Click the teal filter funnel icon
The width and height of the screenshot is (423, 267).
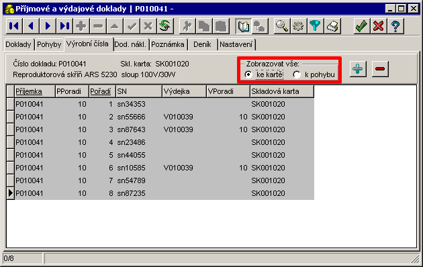(x=315, y=26)
